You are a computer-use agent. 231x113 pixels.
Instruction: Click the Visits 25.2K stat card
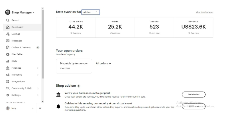click(115, 27)
